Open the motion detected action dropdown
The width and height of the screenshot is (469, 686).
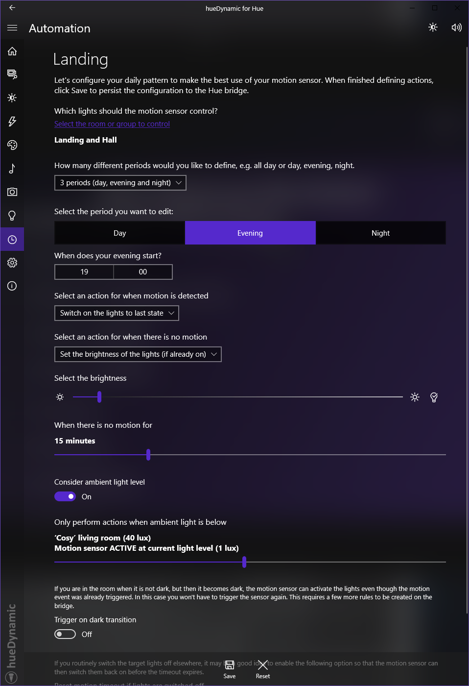(x=117, y=313)
